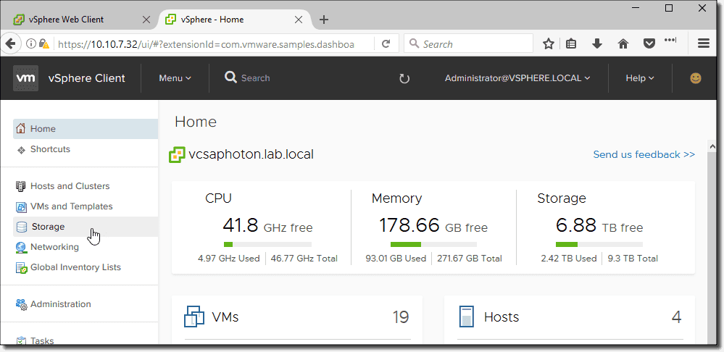Open the browser hamburger menu
The image size is (724, 352).
pos(704,44)
